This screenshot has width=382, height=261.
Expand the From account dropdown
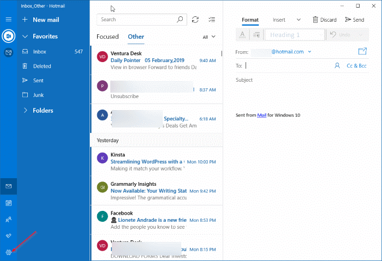tap(309, 52)
